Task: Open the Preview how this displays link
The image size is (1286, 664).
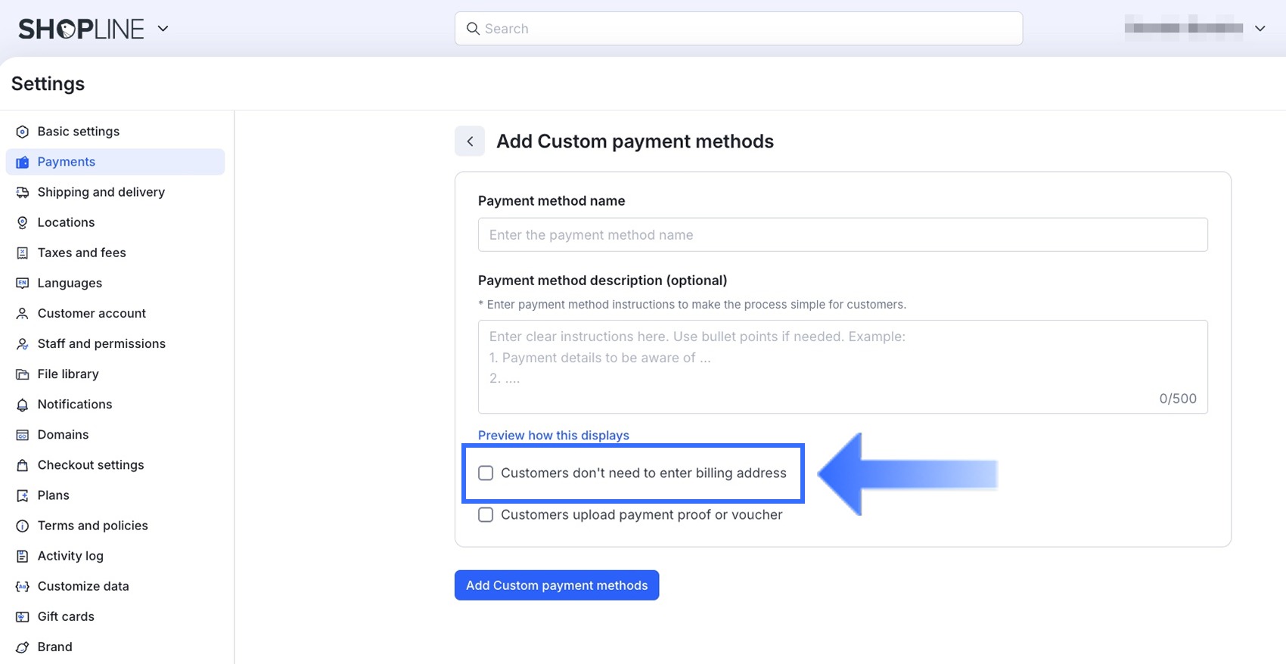Action: [554, 436]
